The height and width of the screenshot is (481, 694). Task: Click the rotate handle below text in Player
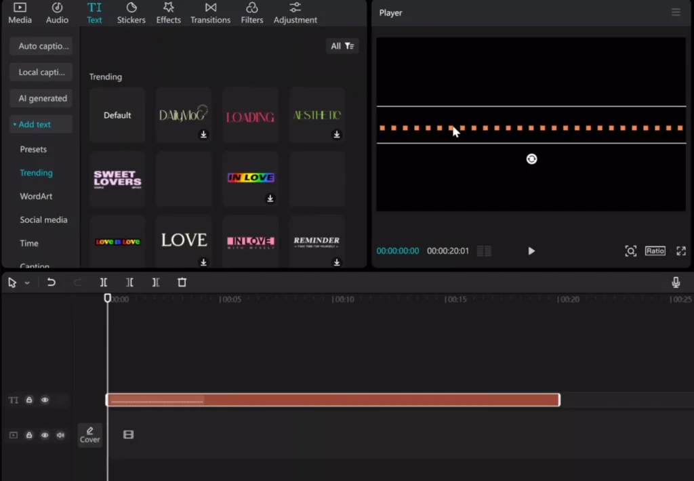point(531,159)
